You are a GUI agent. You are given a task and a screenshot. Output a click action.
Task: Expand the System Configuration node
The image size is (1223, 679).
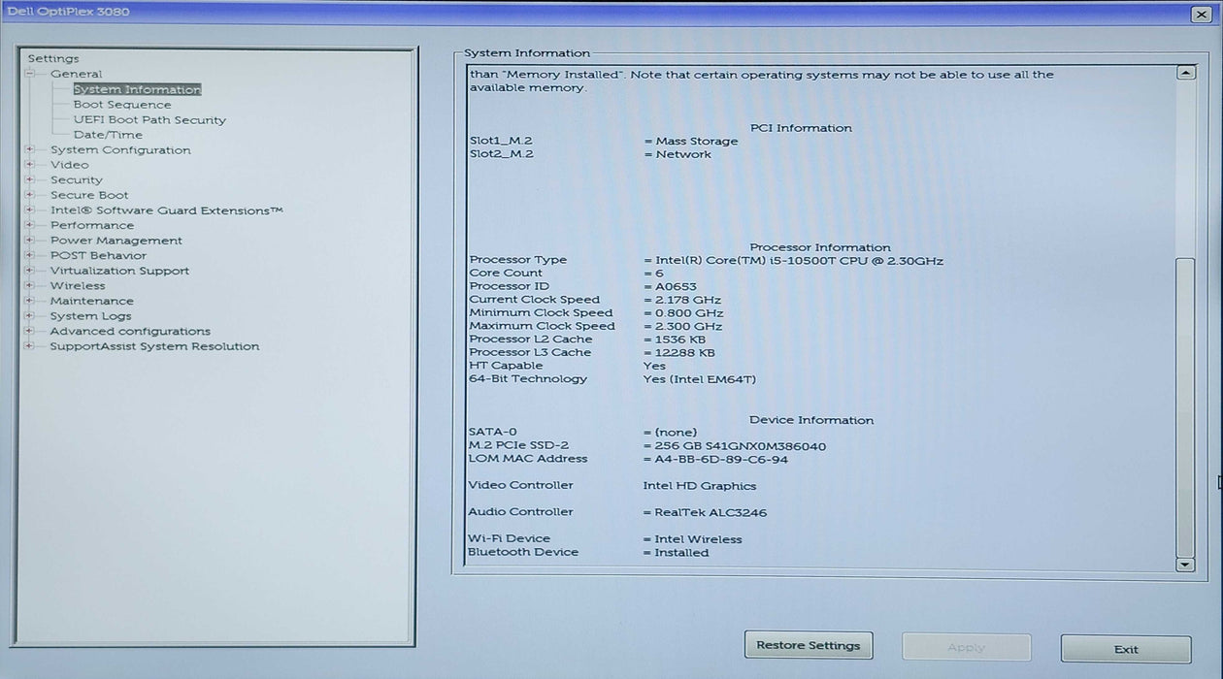[30, 149]
